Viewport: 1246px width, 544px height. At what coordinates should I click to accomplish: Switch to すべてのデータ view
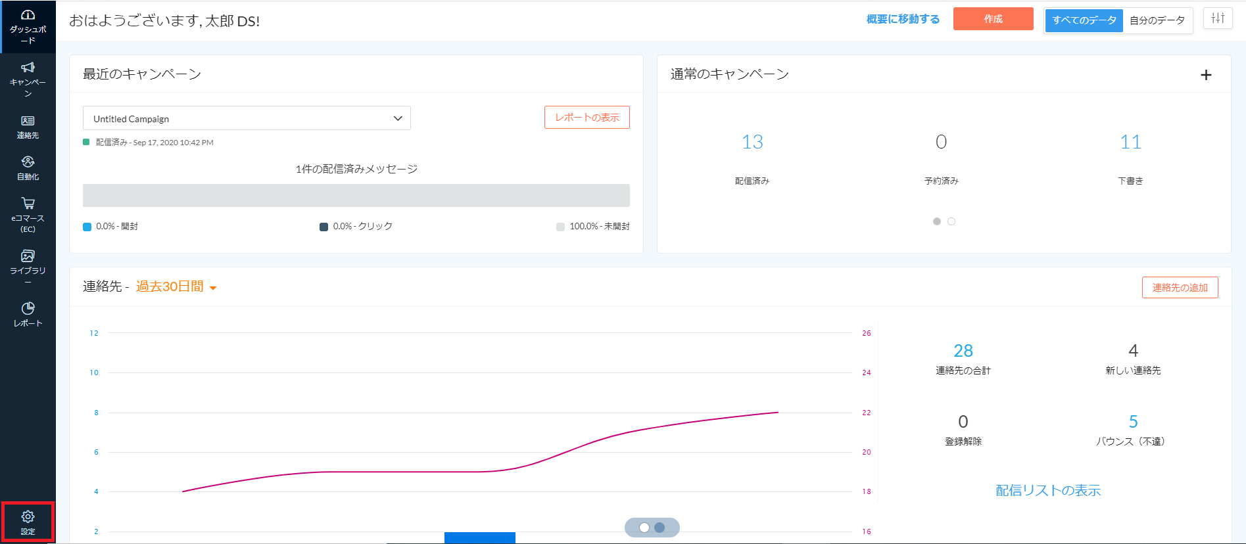point(1084,20)
